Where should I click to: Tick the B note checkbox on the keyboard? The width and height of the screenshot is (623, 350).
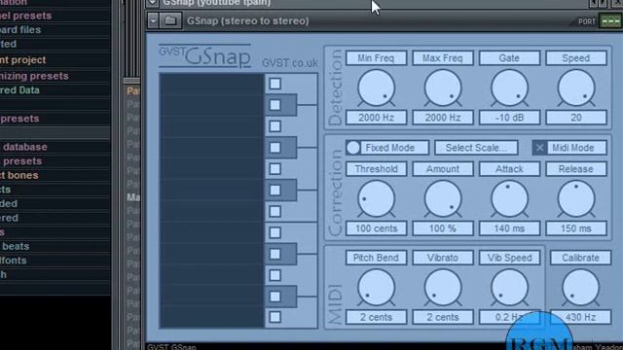pos(275,84)
